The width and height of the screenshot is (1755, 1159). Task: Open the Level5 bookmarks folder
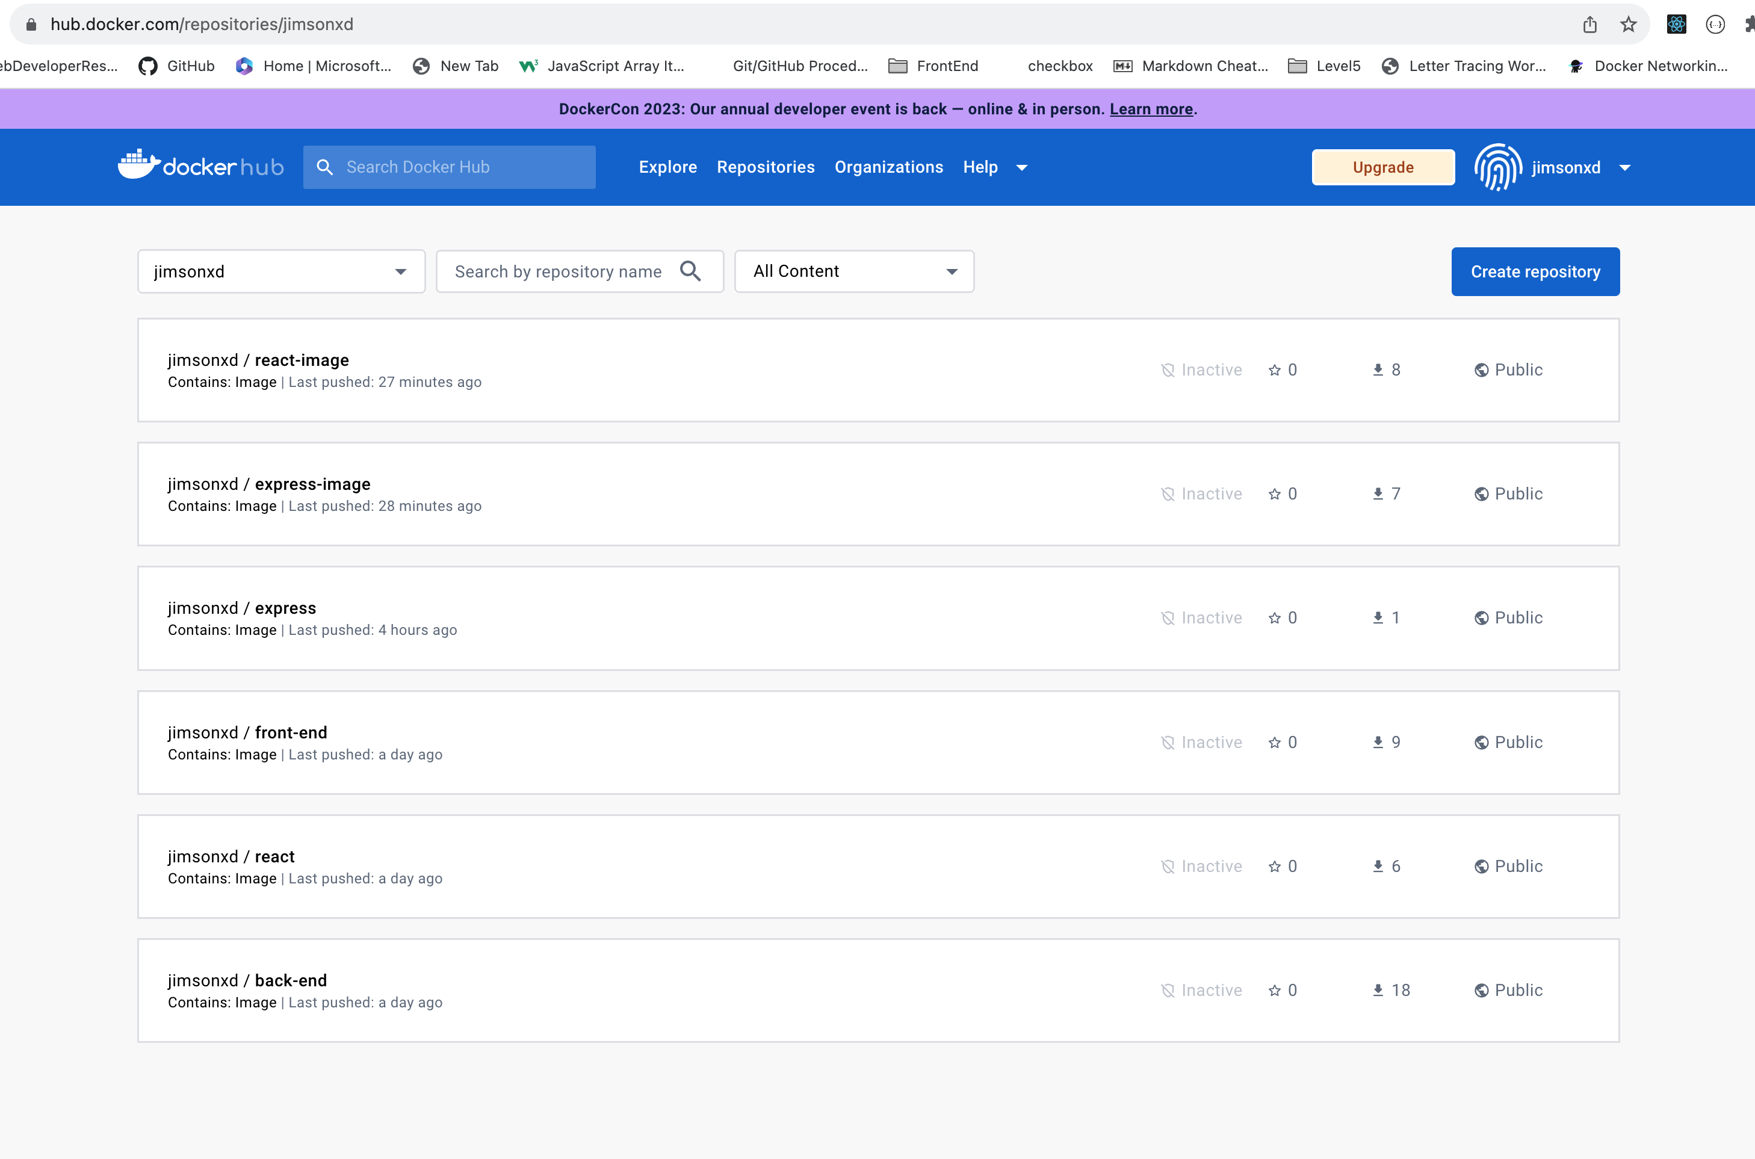point(1324,66)
